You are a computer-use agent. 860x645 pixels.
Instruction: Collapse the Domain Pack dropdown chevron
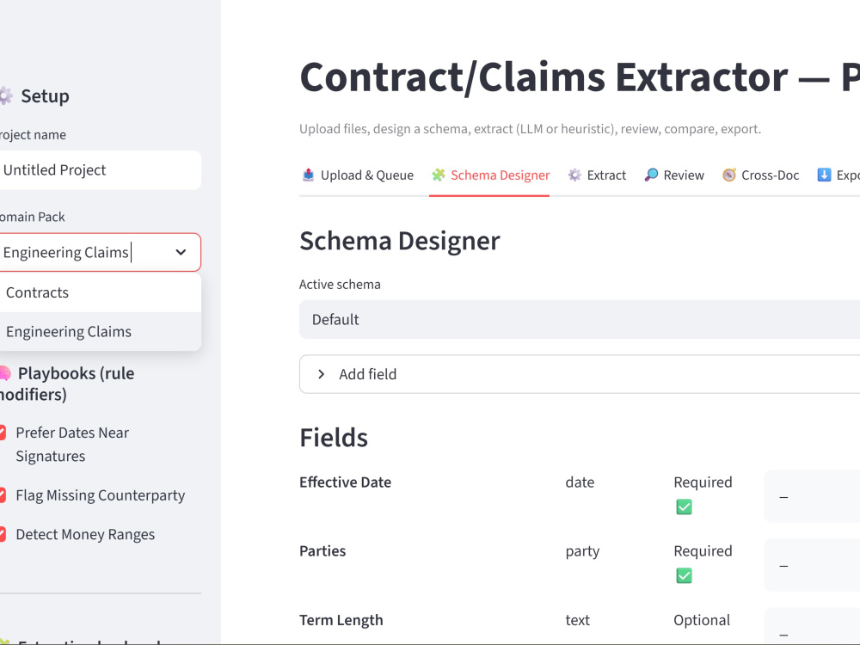[x=181, y=252]
